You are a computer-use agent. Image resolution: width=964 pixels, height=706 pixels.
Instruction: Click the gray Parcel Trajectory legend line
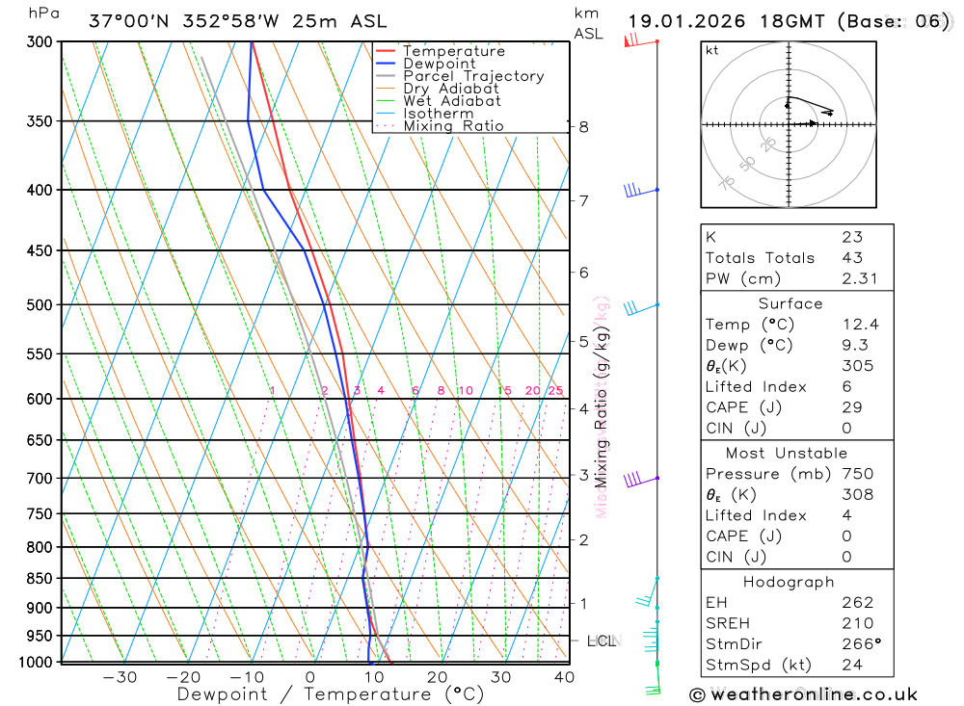pos(385,76)
